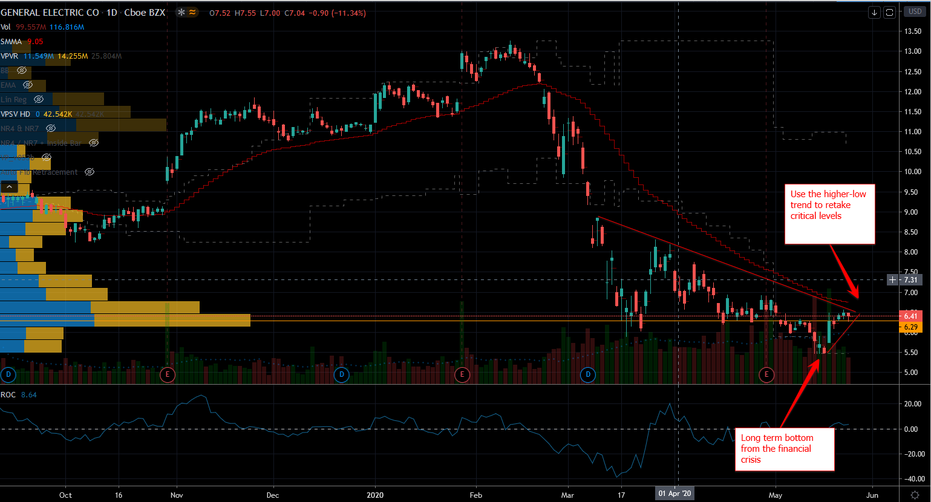
Task: Click the Dec label on time axis
Action: [273, 495]
